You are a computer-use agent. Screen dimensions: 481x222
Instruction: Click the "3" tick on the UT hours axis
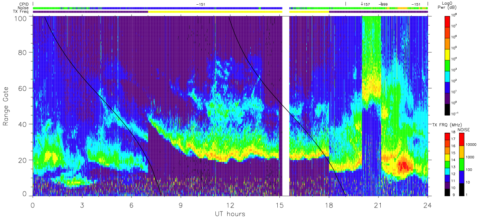(x=82, y=205)
